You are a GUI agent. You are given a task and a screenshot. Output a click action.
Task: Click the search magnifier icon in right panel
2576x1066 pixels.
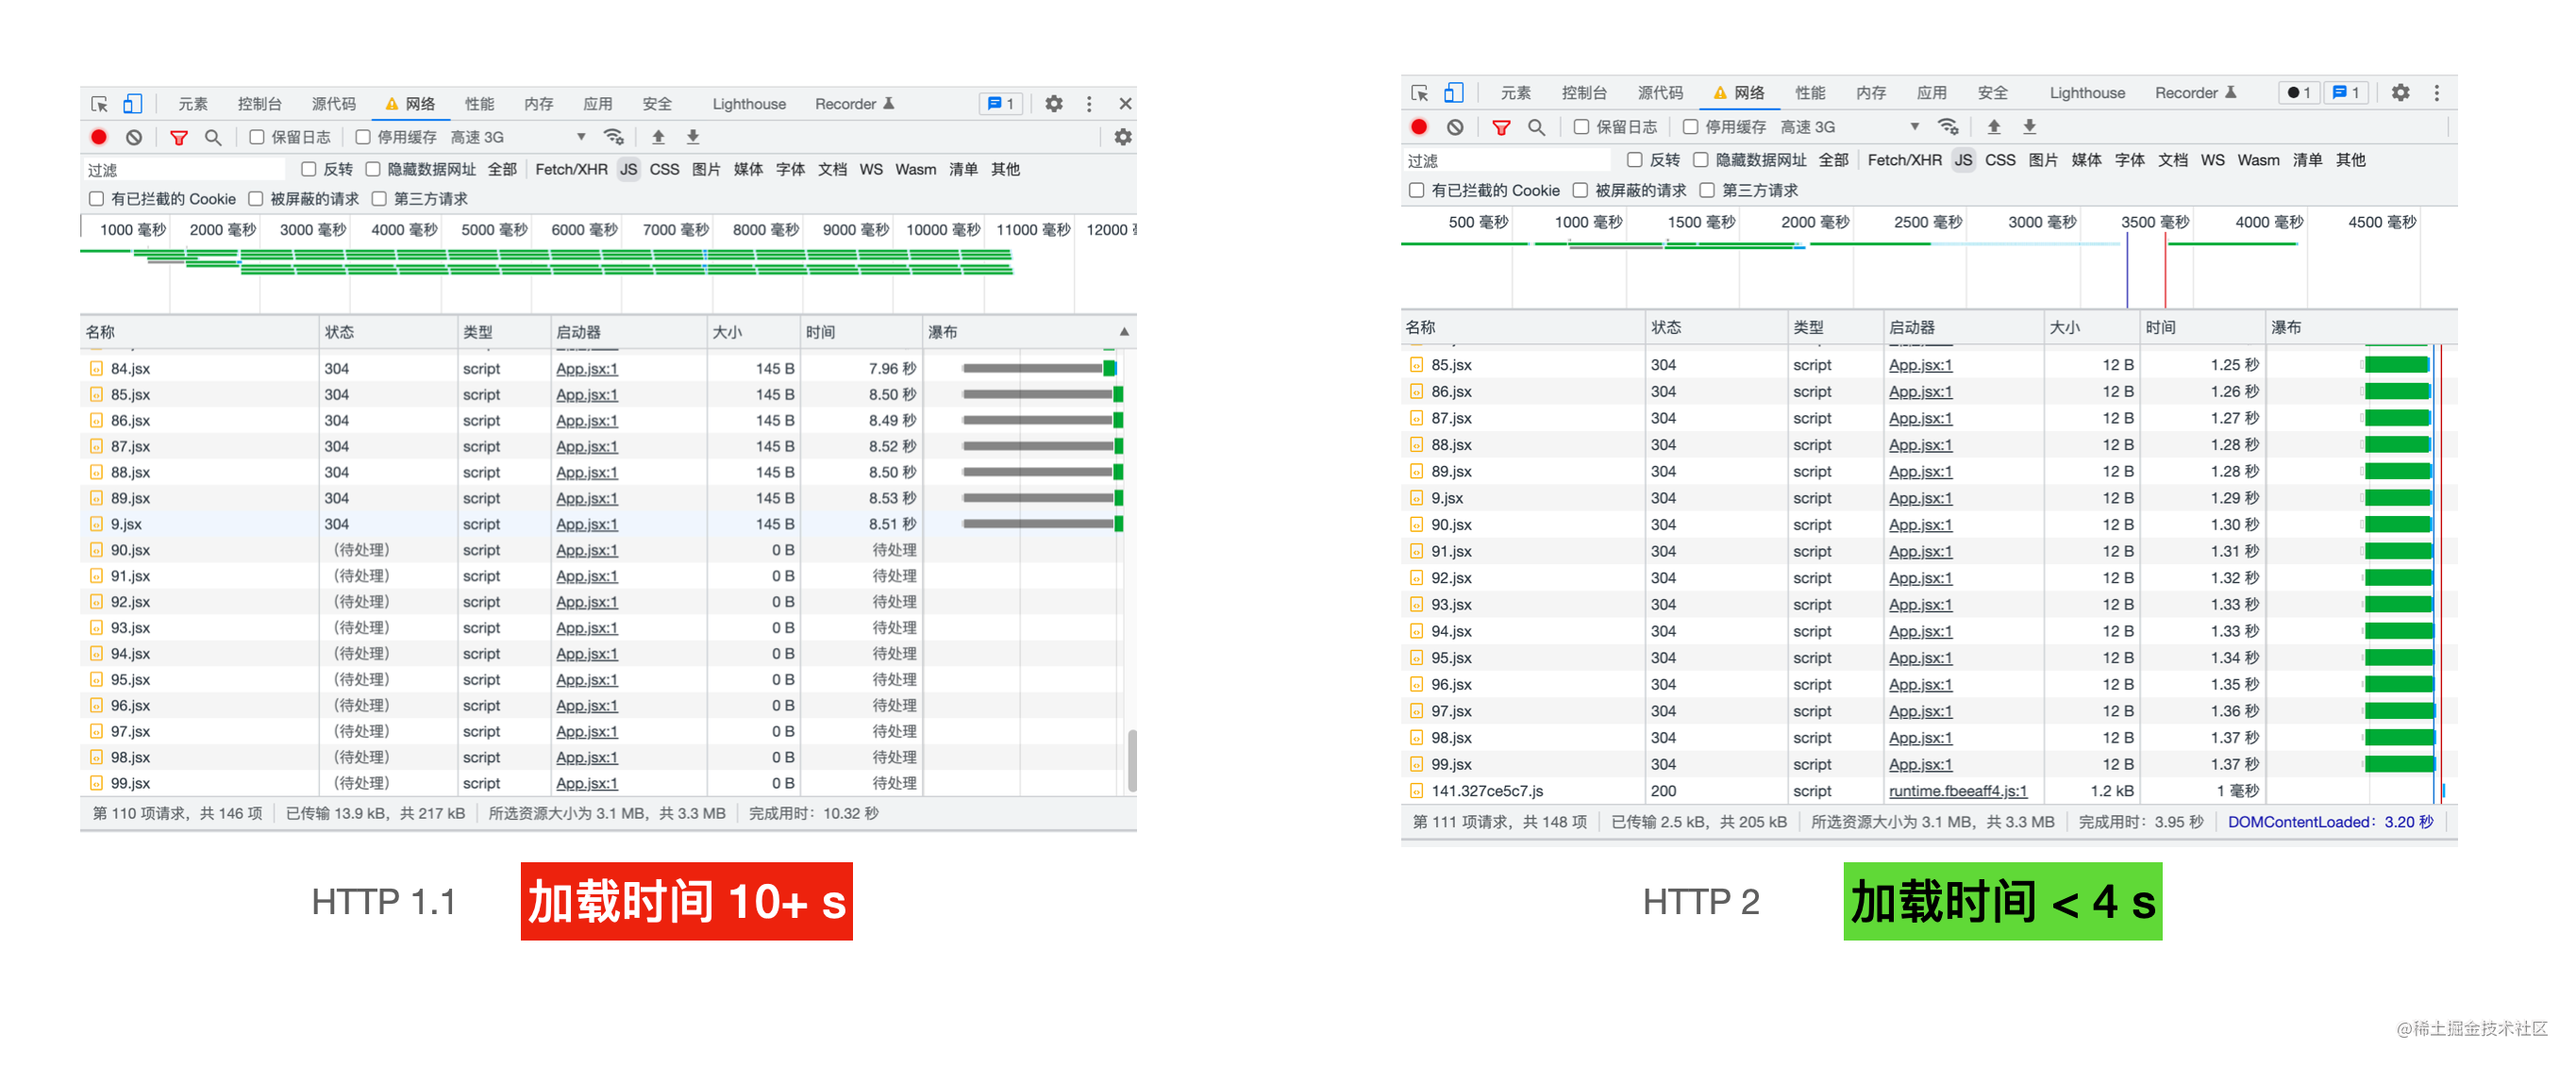pos(1537,127)
